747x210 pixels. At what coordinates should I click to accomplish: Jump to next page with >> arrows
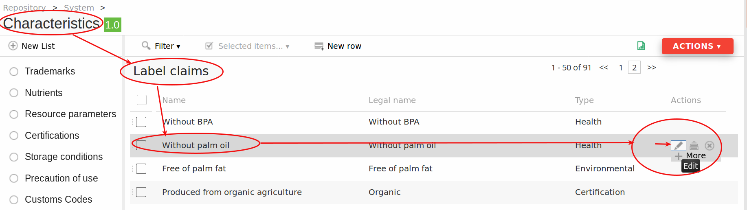tap(652, 68)
